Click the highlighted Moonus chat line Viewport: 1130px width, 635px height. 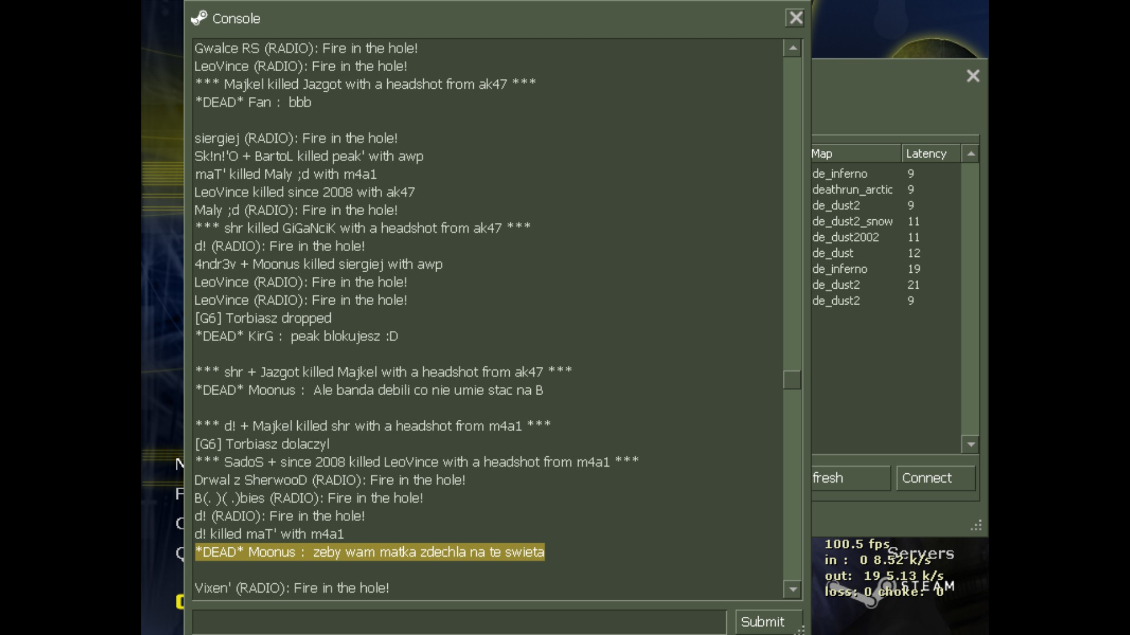coord(370,552)
